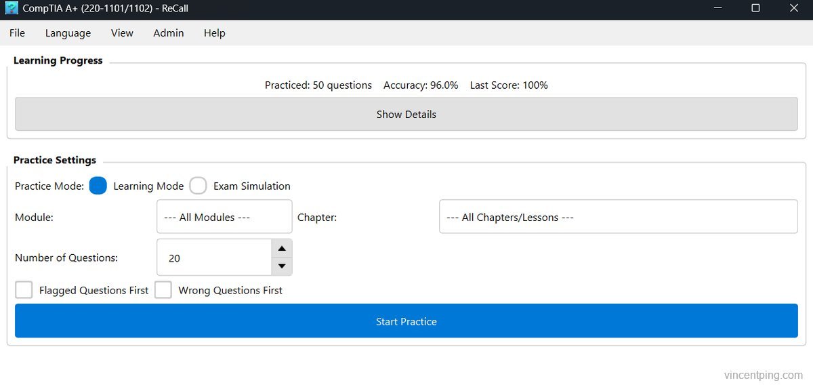Image resolution: width=813 pixels, height=387 pixels.
Task: Enable Wrong Questions First checkbox
Action: (163, 290)
